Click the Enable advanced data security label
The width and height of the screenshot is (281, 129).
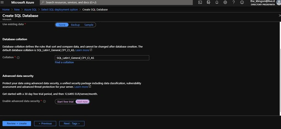[x=21, y=101]
